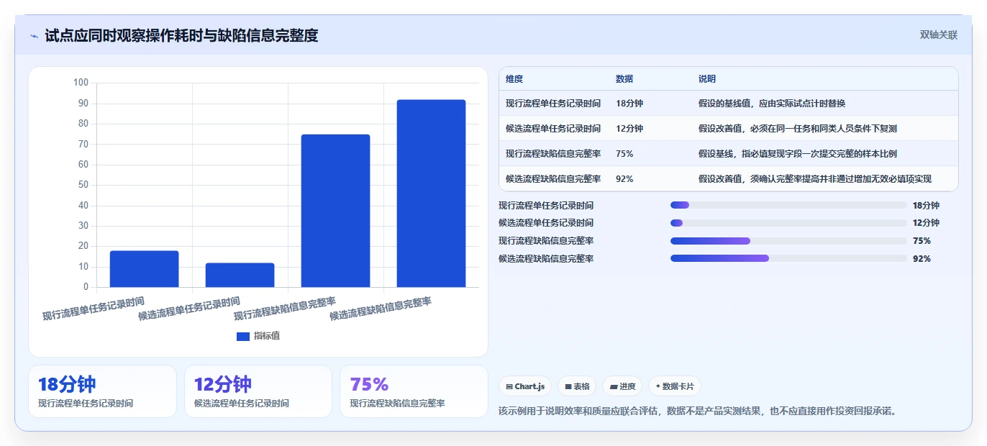Click the 75% data card

414,391
